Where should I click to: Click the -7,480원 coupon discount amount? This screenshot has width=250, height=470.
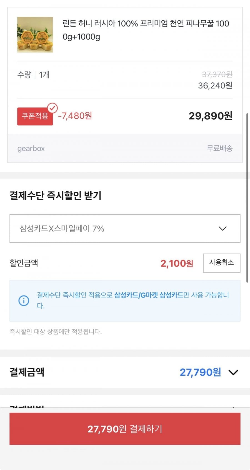click(x=75, y=116)
